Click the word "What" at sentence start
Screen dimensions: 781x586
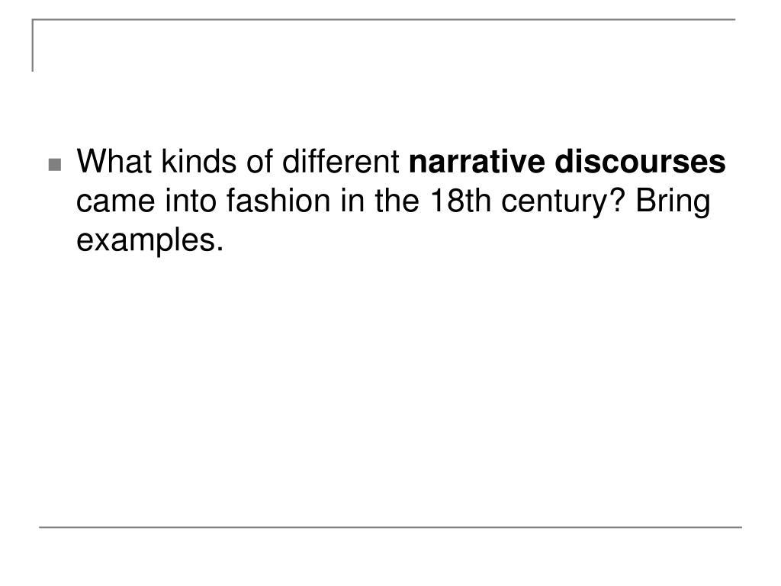114,162
